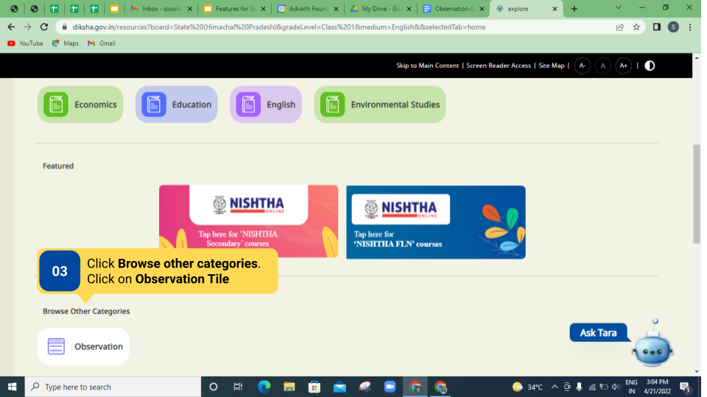The height and width of the screenshot is (397, 707).
Task: Switch to the My Drive tab
Action: [x=380, y=9]
